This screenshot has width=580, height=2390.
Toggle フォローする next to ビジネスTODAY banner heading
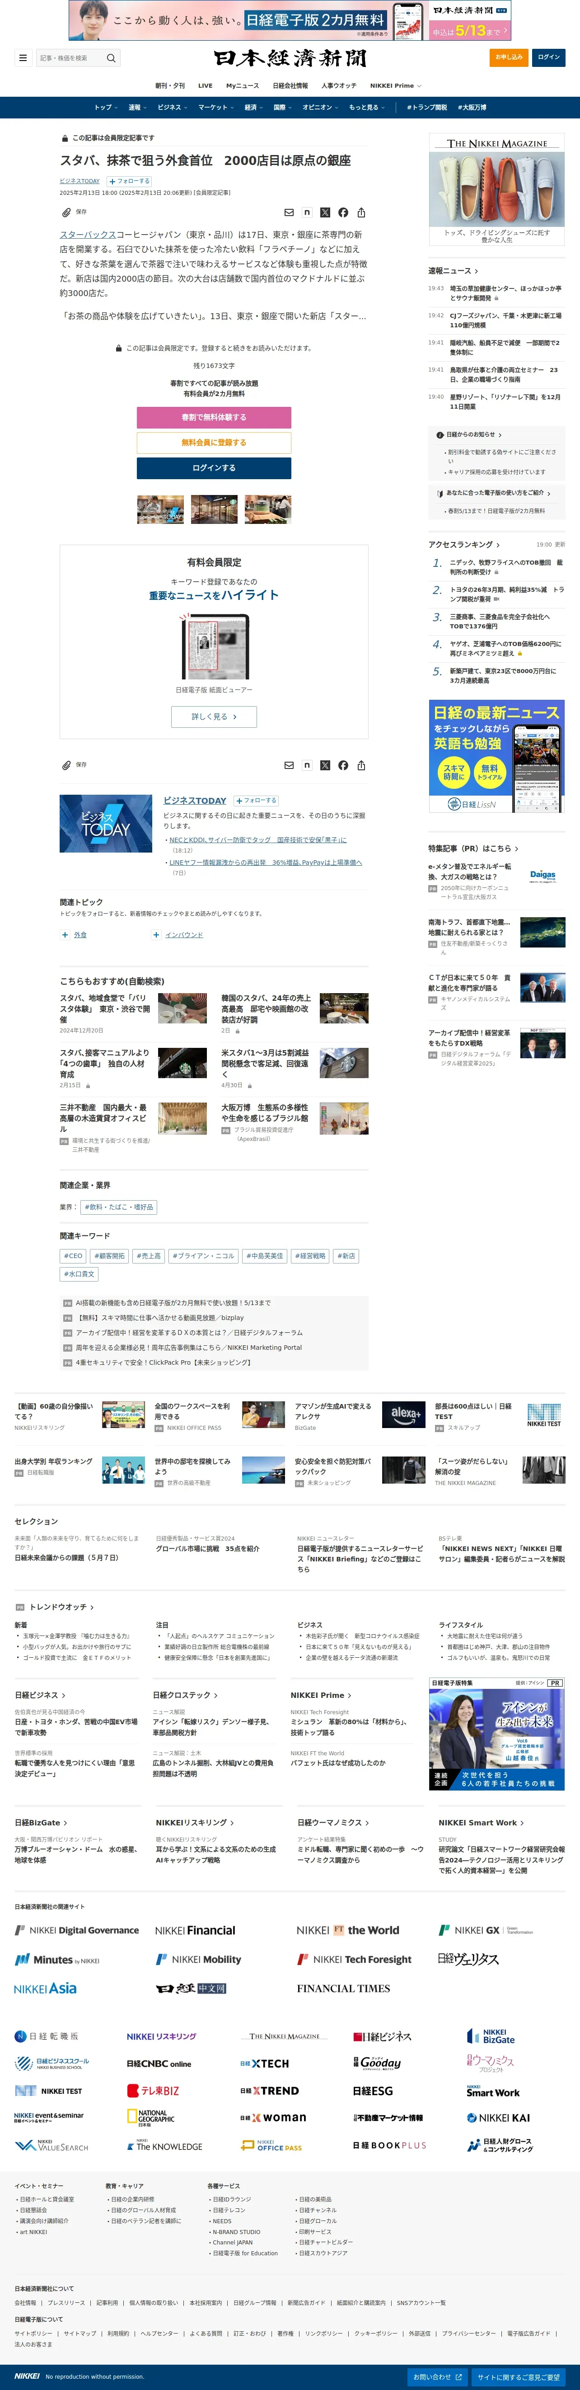tap(255, 800)
